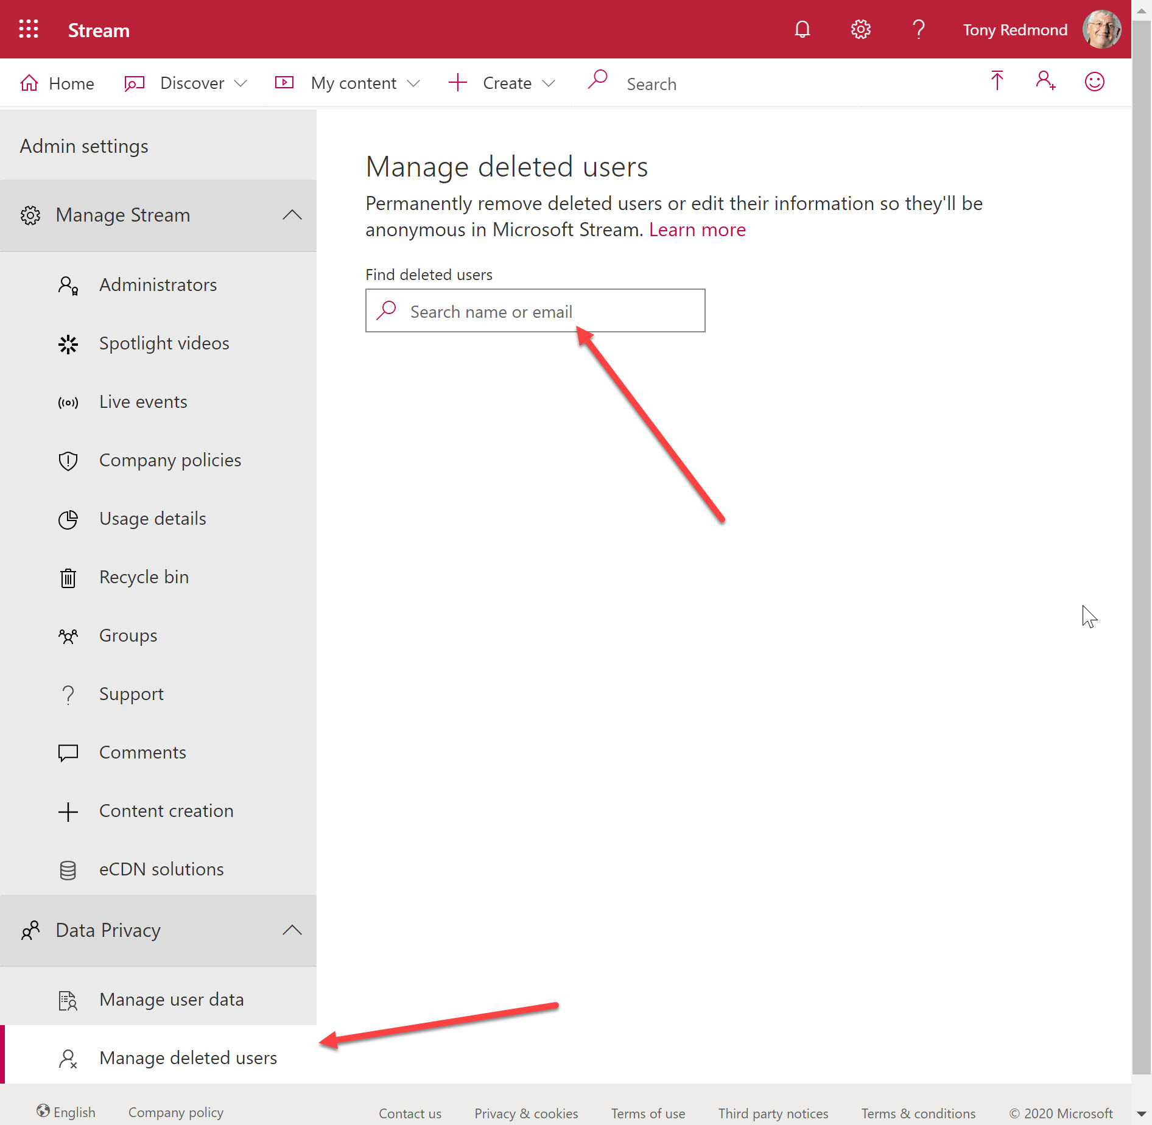Click the Learn more link
The image size is (1152, 1125).
pyautogui.click(x=697, y=230)
